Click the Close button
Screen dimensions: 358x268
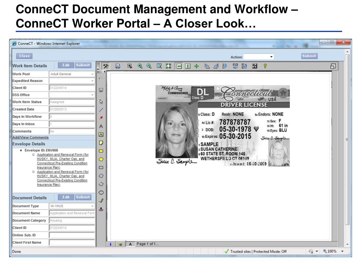(24, 56)
